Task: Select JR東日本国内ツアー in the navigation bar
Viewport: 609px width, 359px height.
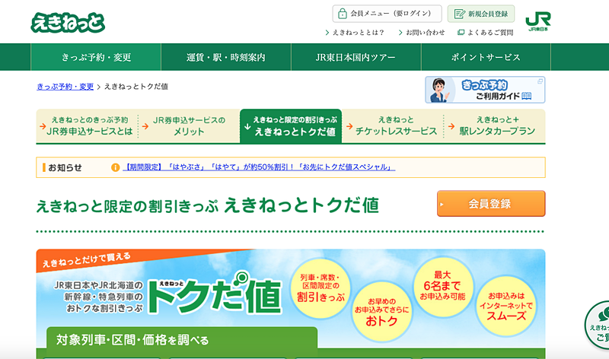Action: pos(356,57)
